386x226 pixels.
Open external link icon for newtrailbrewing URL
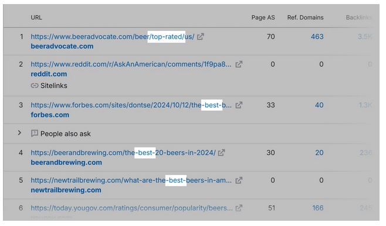(x=239, y=180)
